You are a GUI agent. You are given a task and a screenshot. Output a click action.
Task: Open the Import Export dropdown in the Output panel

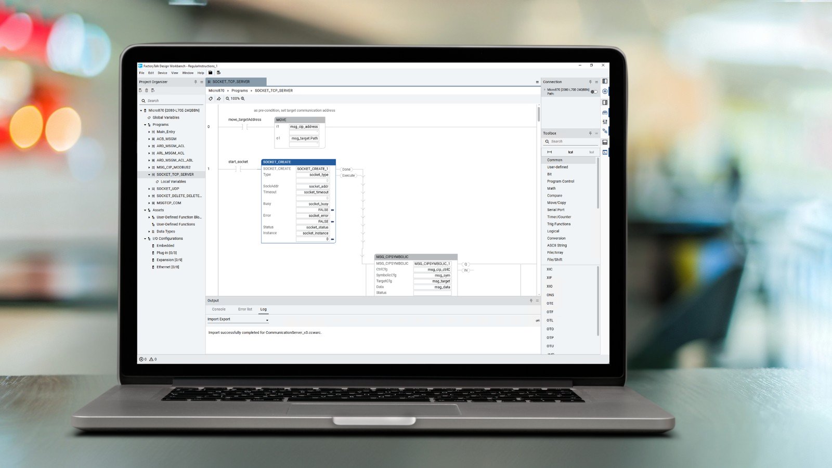tap(266, 319)
